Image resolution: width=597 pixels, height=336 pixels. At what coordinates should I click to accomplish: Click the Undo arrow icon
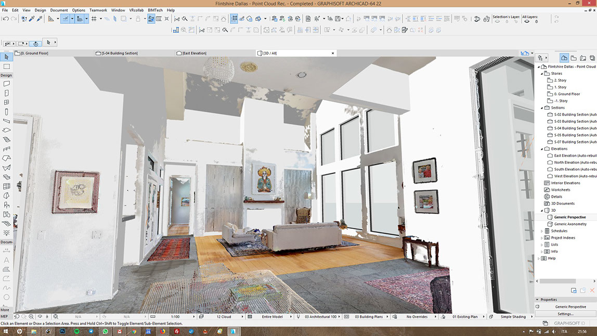[x=5, y=19]
